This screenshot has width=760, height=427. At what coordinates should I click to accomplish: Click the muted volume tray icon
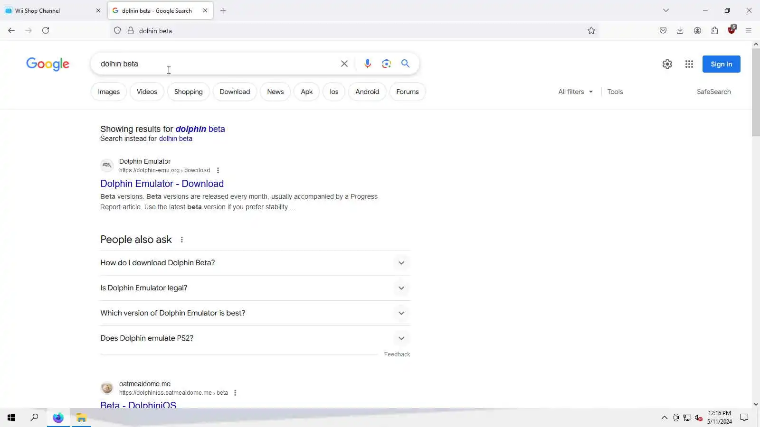click(698, 418)
